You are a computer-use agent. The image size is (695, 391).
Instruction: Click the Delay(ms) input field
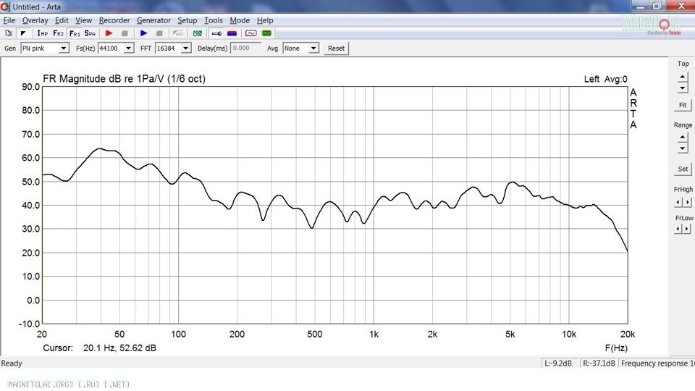pos(245,49)
